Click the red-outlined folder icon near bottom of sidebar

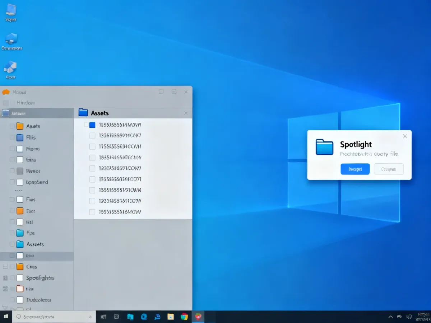click(x=20, y=289)
